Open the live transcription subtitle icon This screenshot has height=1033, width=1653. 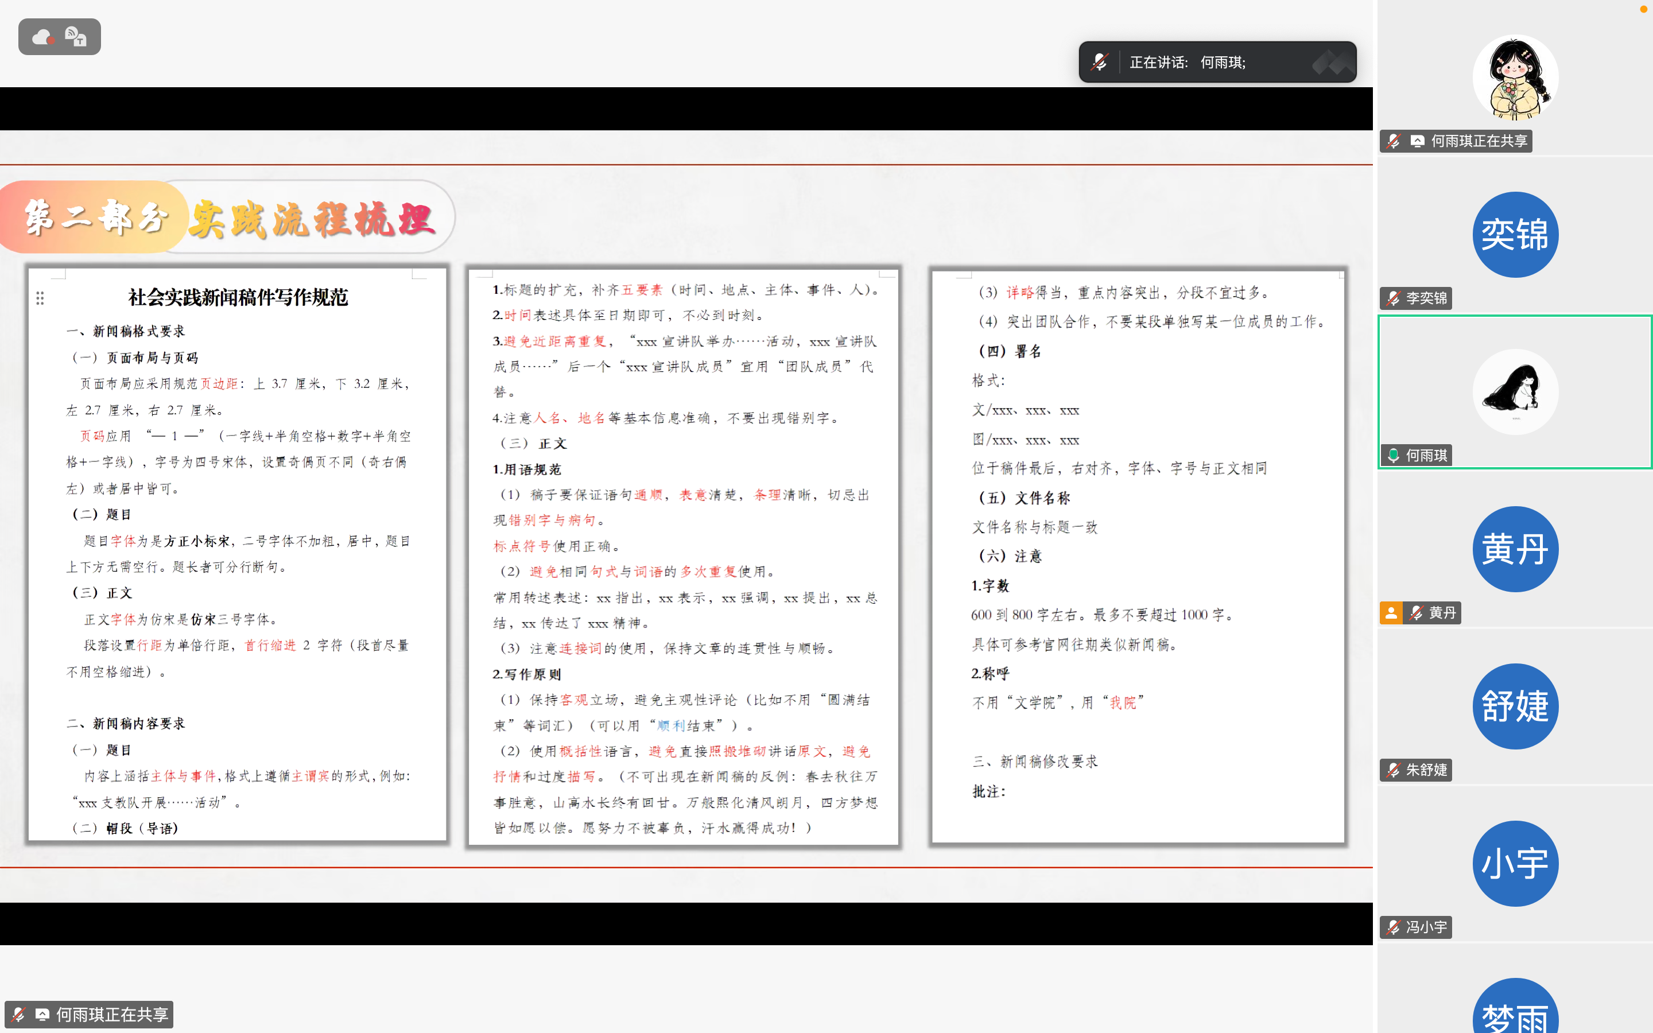point(76,37)
